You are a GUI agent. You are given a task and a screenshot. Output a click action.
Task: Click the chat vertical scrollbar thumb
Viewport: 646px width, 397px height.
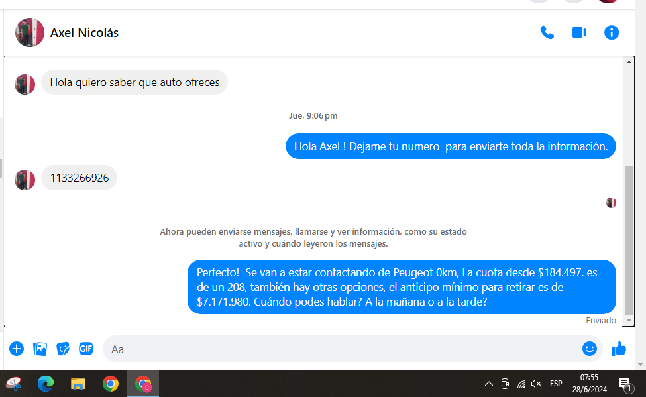tap(629, 241)
